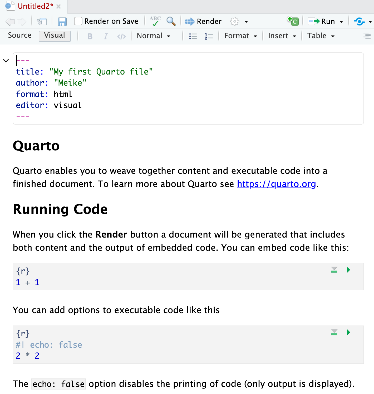Toggle the document outline icon

click(367, 36)
